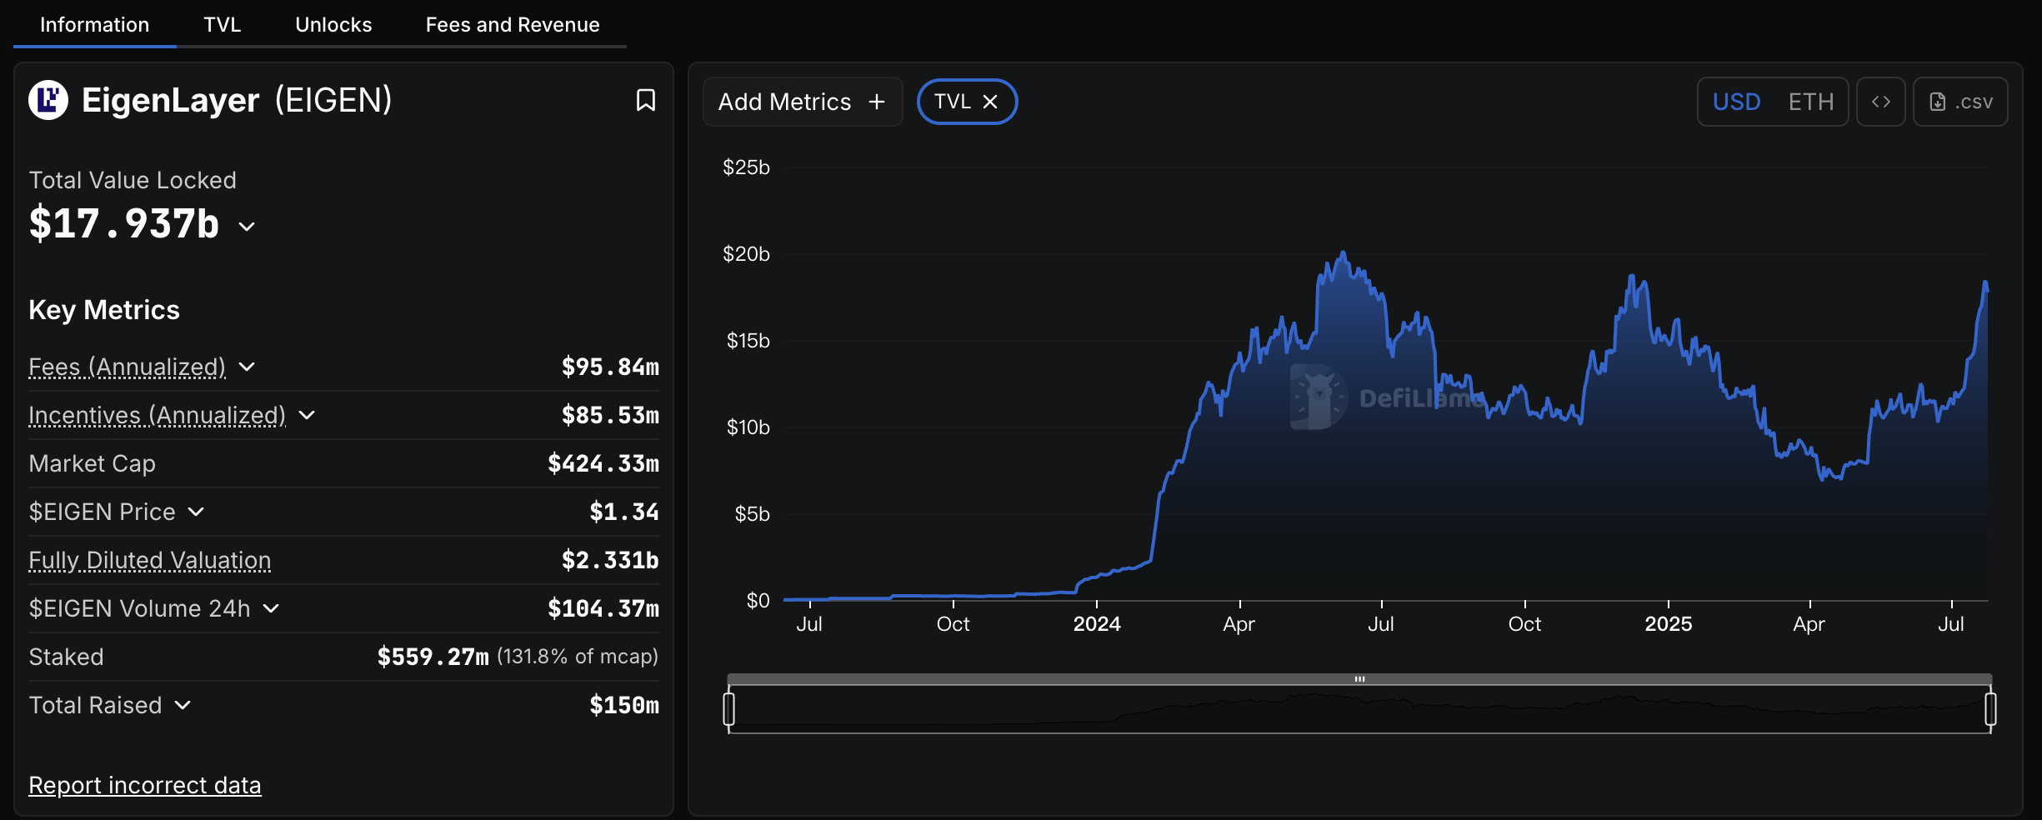Image resolution: width=2042 pixels, height=820 pixels.
Task: Switch chart denomination to ETH
Action: (x=1811, y=102)
